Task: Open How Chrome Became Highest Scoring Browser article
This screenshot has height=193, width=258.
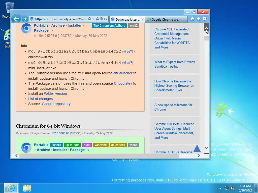Action: 174,86
